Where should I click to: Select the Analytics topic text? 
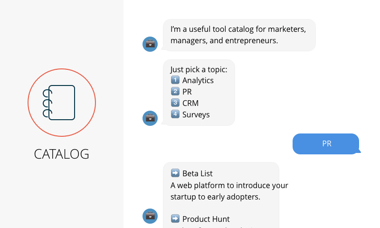tap(198, 80)
